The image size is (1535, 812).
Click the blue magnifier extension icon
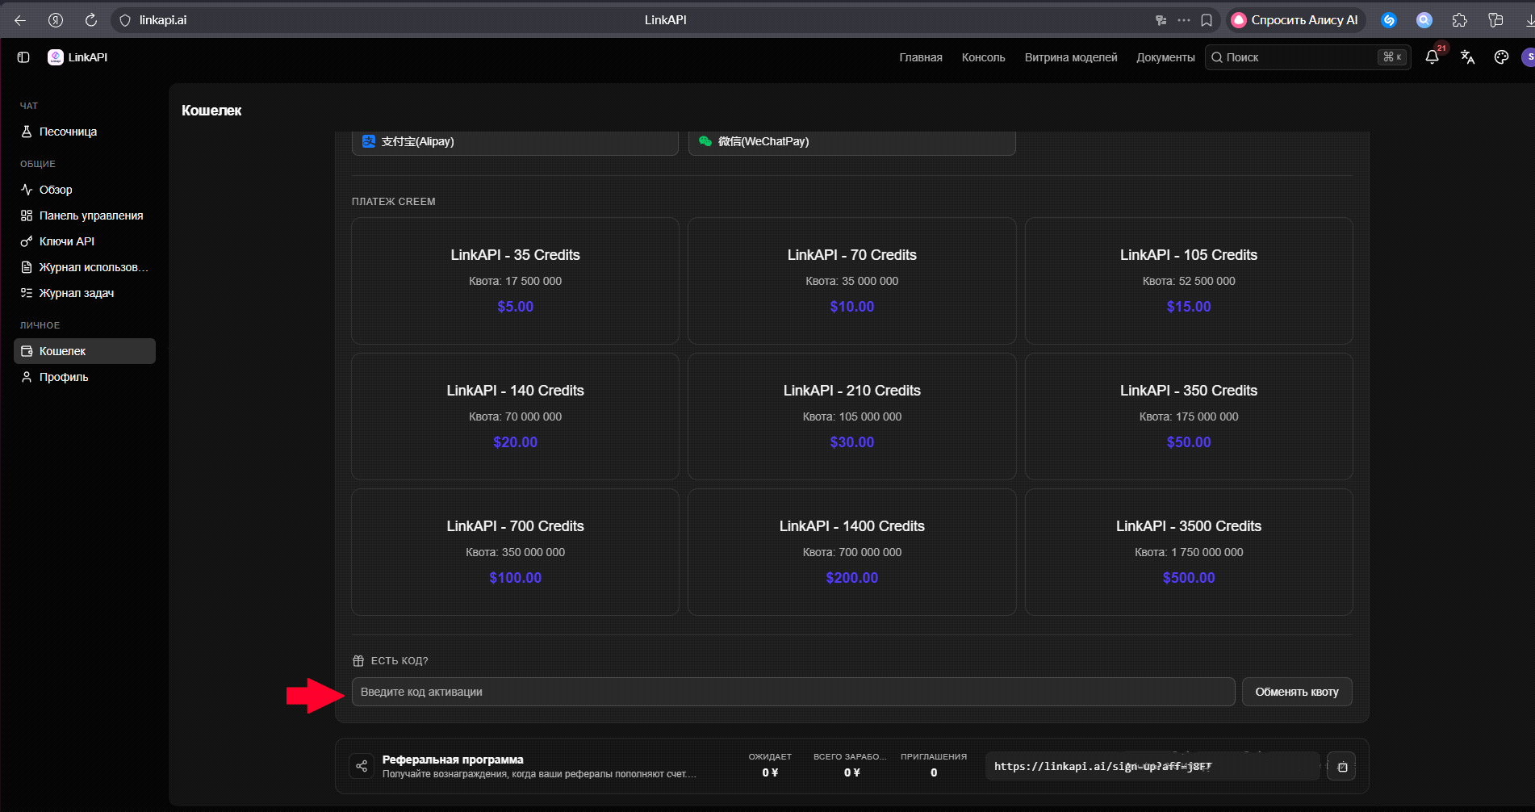coord(1424,20)
